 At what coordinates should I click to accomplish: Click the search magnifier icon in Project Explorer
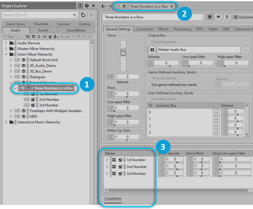pos(75,15)
